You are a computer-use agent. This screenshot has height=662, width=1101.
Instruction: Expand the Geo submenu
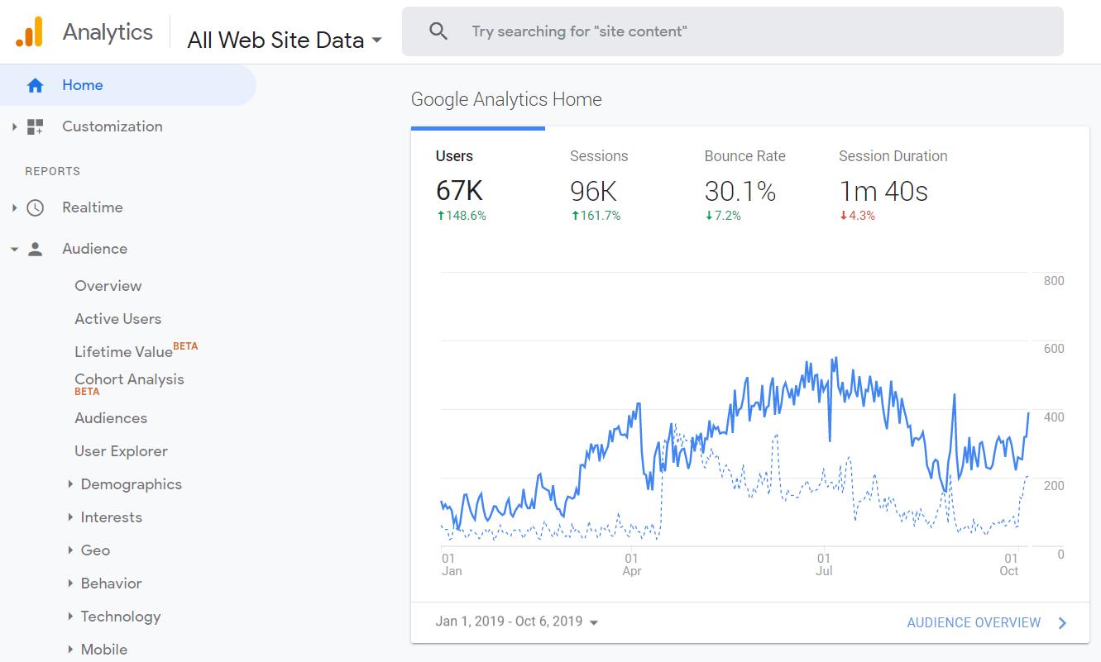70,550
